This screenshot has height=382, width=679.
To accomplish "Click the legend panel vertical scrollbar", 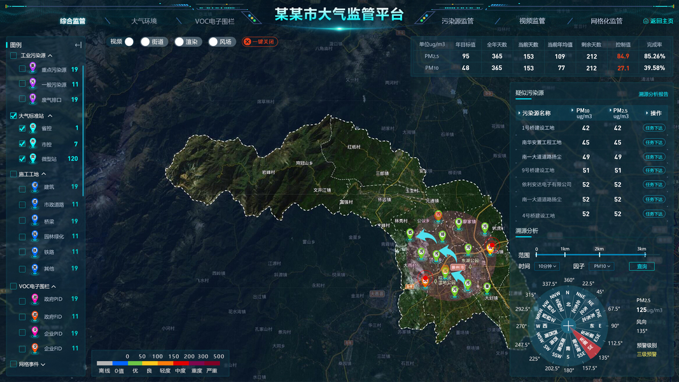I will 83,130.
